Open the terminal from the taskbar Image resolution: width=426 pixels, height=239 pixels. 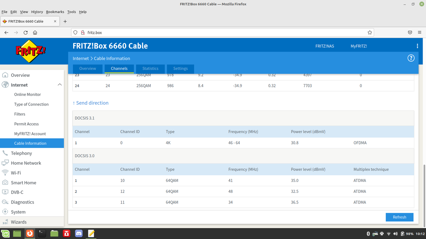(x=42, y=234)
